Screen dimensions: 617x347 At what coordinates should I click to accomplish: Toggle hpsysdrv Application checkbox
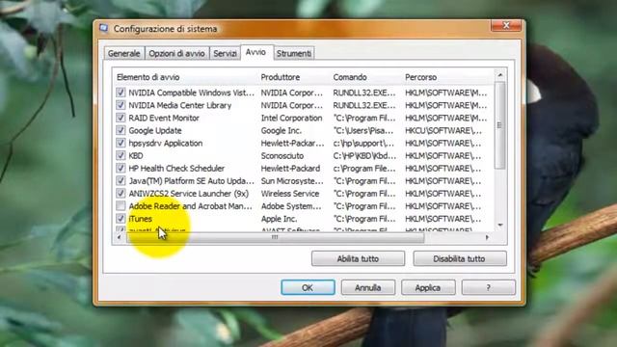pyautogui.click(x=121, y=143)
